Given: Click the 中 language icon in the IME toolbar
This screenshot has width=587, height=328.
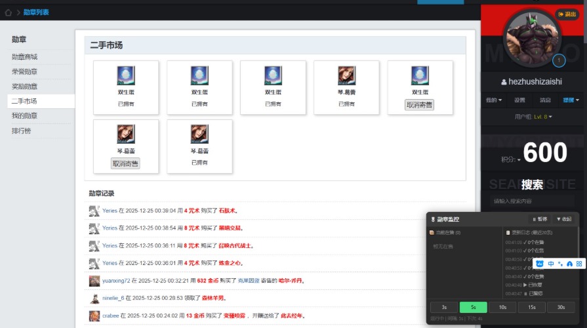Looking at the screenshot, I should [551, 264].
